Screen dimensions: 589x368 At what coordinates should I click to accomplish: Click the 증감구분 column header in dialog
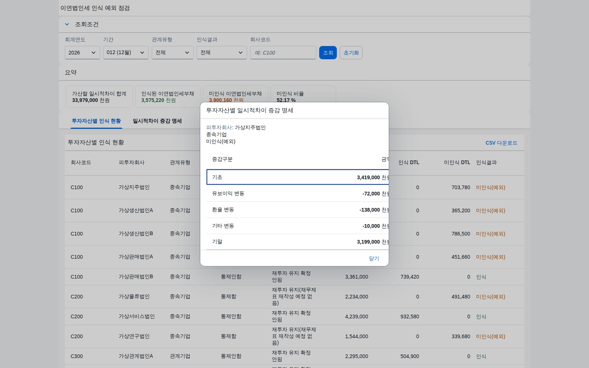pyautogui.click(x=222, y=159)
